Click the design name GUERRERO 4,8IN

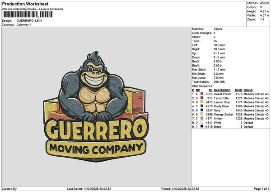(29, 21)
